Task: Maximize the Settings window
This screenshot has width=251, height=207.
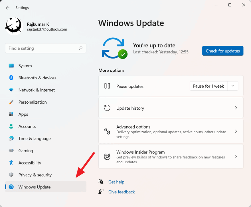Action: pyautogui.click(x=230, y=5)
